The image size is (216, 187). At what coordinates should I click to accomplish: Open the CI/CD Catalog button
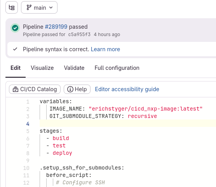tap(35, 89)
